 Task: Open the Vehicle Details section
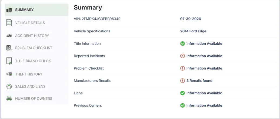[36, 23]
